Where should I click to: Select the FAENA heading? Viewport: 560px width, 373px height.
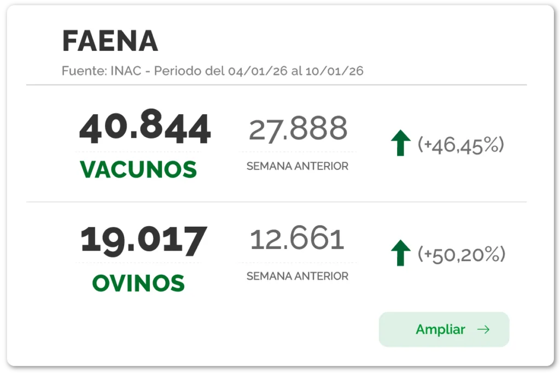tap(110, 41)
